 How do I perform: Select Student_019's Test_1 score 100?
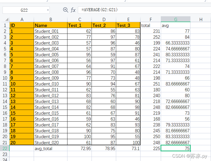80,136
